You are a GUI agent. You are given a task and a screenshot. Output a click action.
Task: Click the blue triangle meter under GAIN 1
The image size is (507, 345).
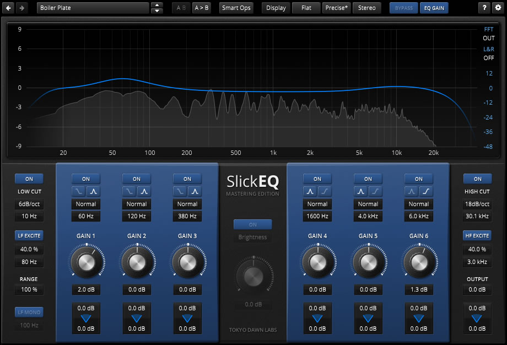[86, 319]
